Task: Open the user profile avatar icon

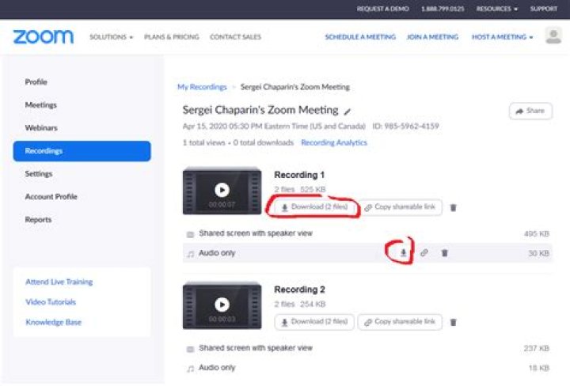Action: [x=553, y=36]
